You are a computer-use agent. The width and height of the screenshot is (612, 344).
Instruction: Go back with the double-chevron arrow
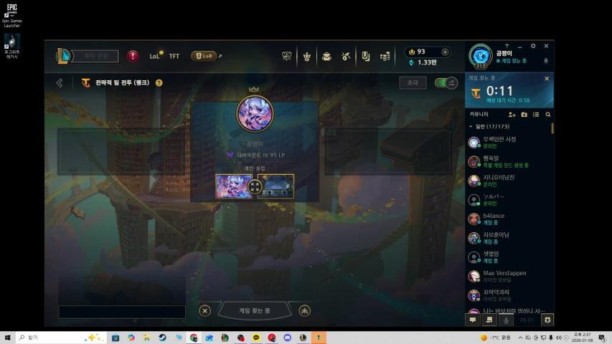tap(60, 82)
